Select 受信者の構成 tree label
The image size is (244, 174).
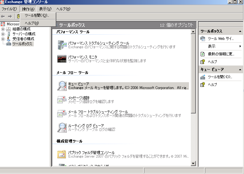pos(23,39)
